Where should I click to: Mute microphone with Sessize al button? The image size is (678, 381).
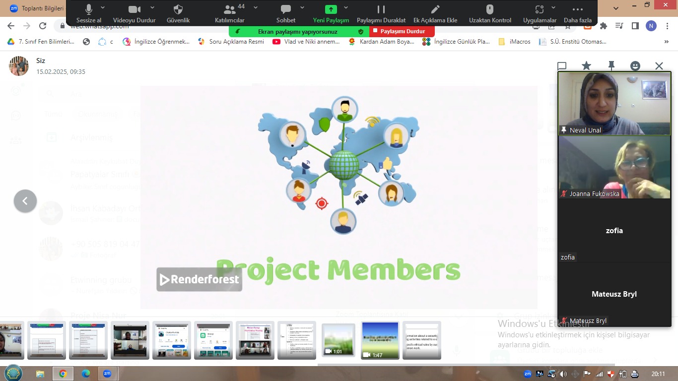pyautogui.click(x=89, y=13)
